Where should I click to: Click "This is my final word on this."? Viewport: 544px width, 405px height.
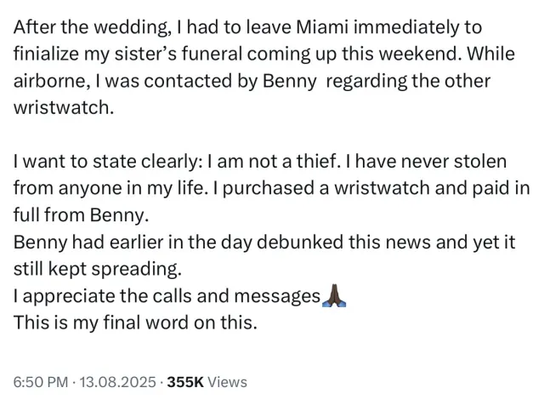(x=135, y=323)
